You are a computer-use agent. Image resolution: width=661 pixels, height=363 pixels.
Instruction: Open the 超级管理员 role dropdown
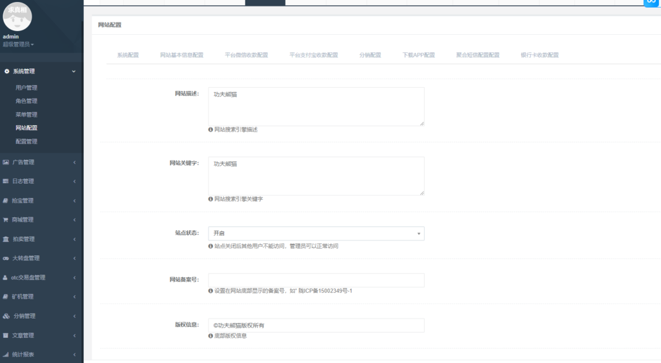click(18, 44)
